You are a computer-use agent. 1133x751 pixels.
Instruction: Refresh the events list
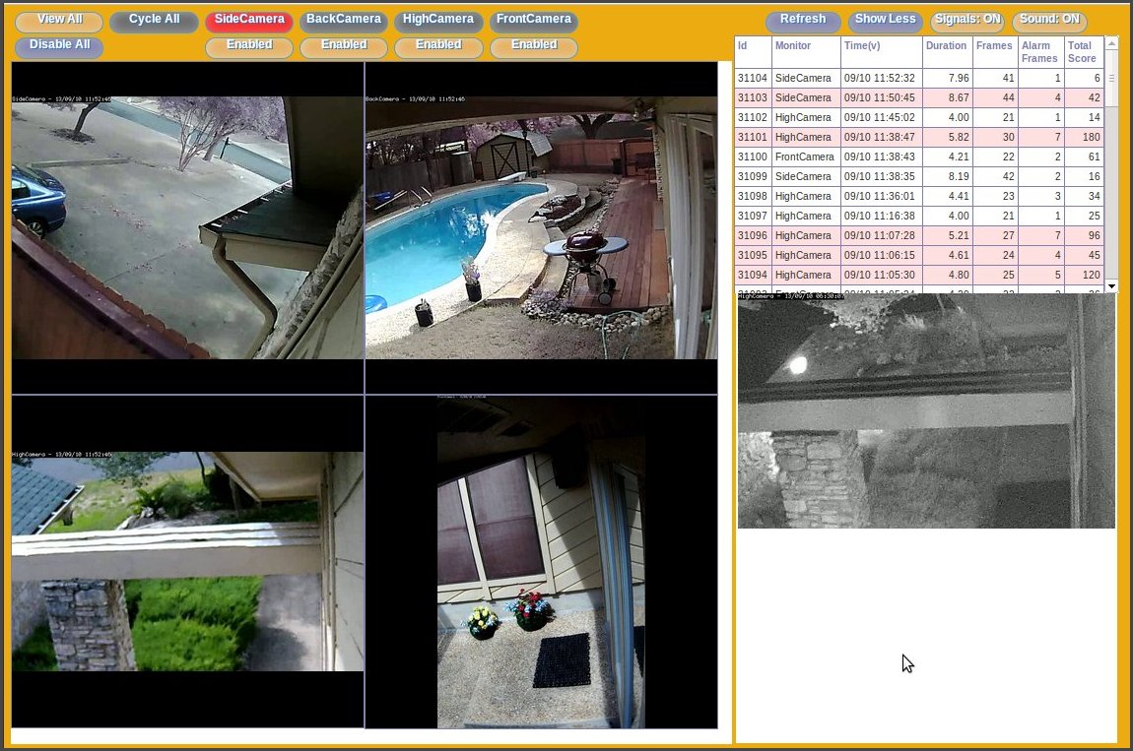click(803, 21)
